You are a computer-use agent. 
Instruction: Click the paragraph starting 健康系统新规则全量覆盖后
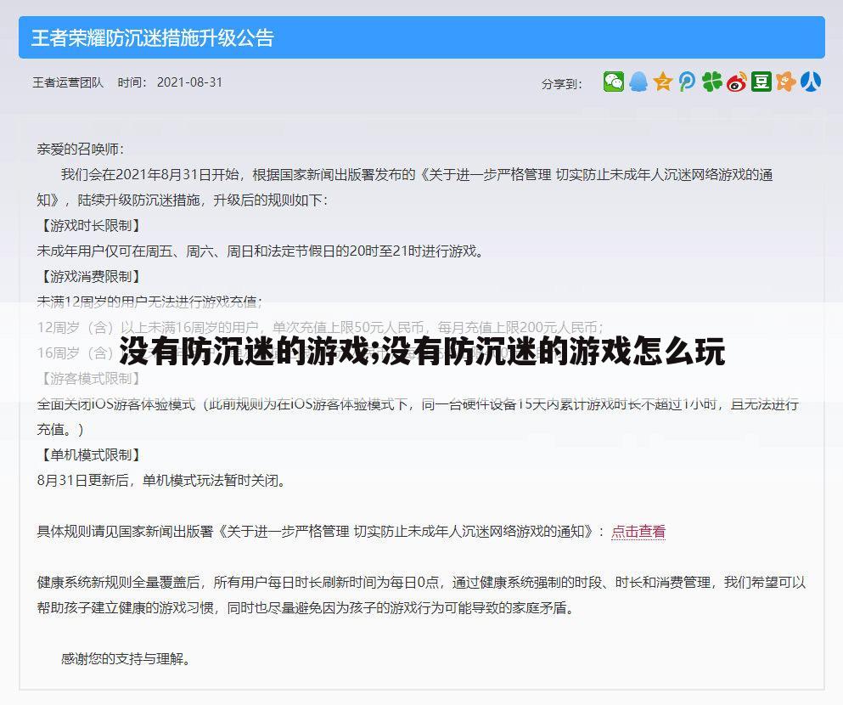coord(421,595)
